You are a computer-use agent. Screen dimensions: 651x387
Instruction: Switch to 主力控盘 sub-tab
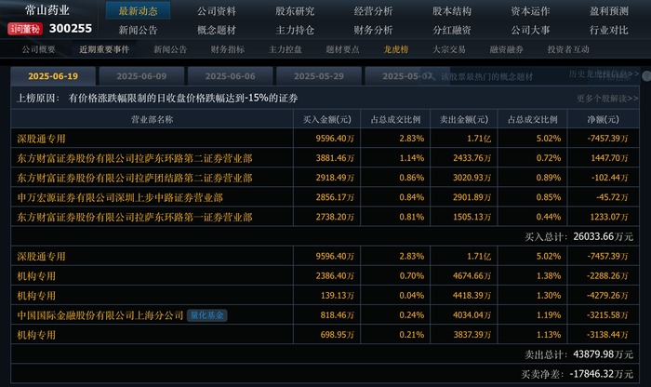point(285,49)
